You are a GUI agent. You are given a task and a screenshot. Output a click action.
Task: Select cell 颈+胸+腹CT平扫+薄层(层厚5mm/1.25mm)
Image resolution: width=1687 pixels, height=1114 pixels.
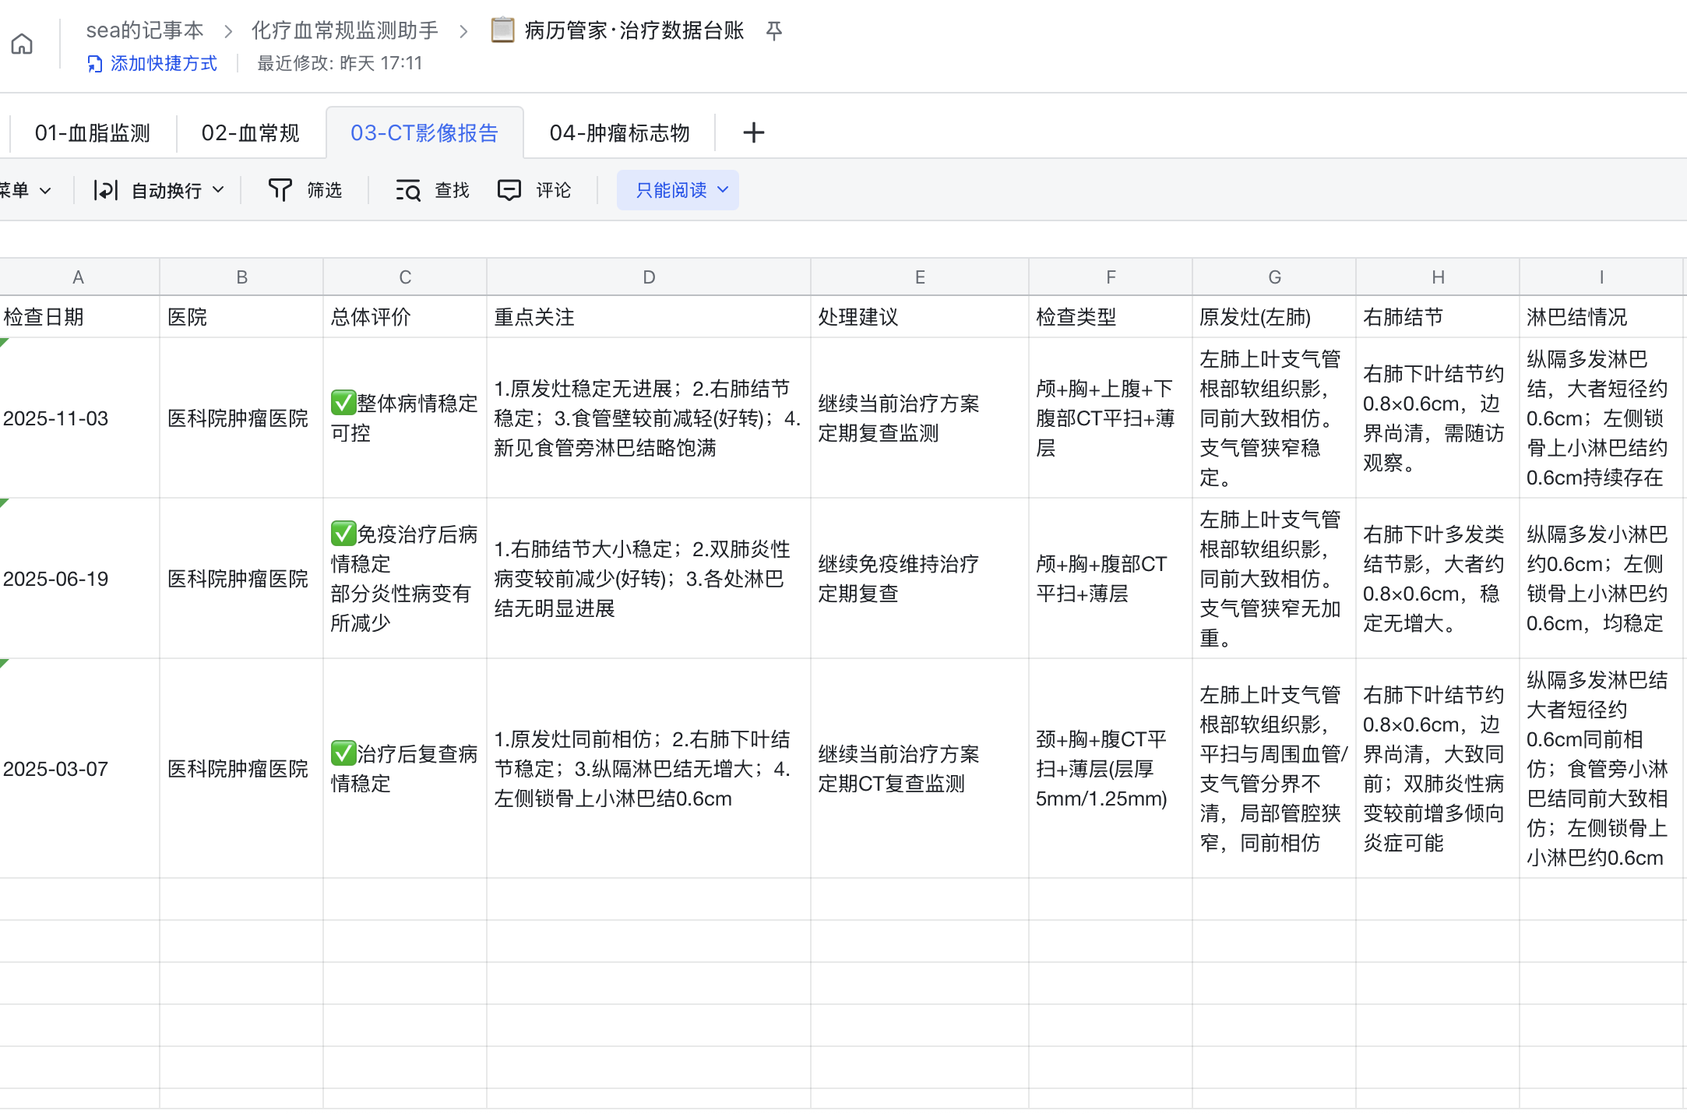1111,769
